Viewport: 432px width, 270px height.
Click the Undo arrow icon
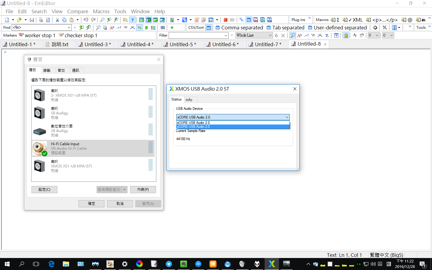click(86, 20)
